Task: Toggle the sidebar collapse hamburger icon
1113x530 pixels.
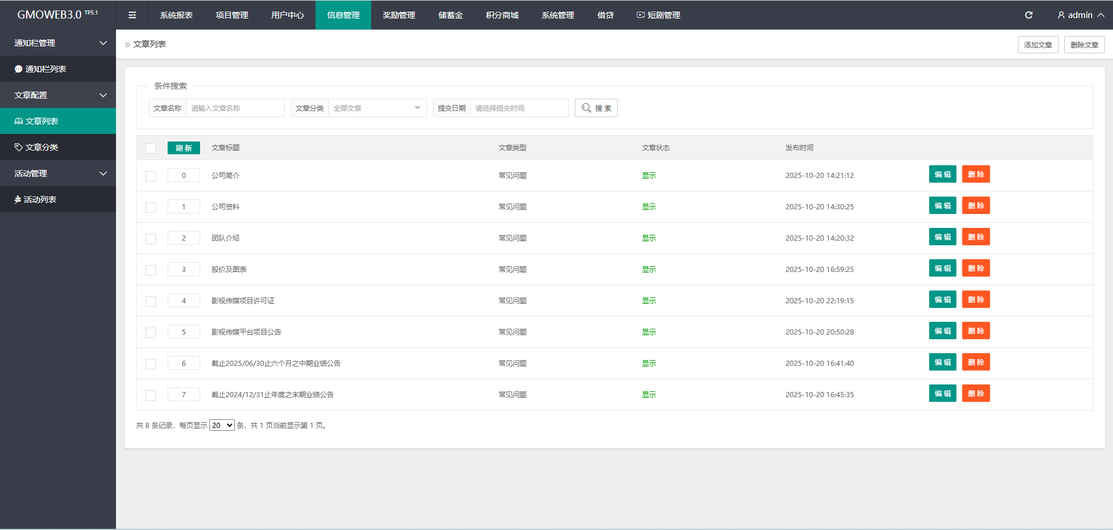Action: pyautogui.click(x=132, y=15)
